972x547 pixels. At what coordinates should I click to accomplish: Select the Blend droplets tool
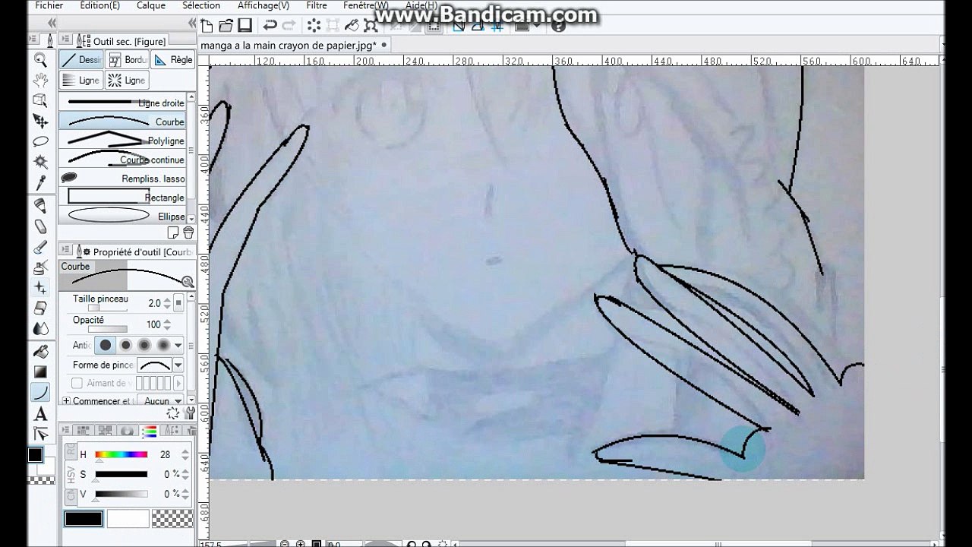pos(40,329)
